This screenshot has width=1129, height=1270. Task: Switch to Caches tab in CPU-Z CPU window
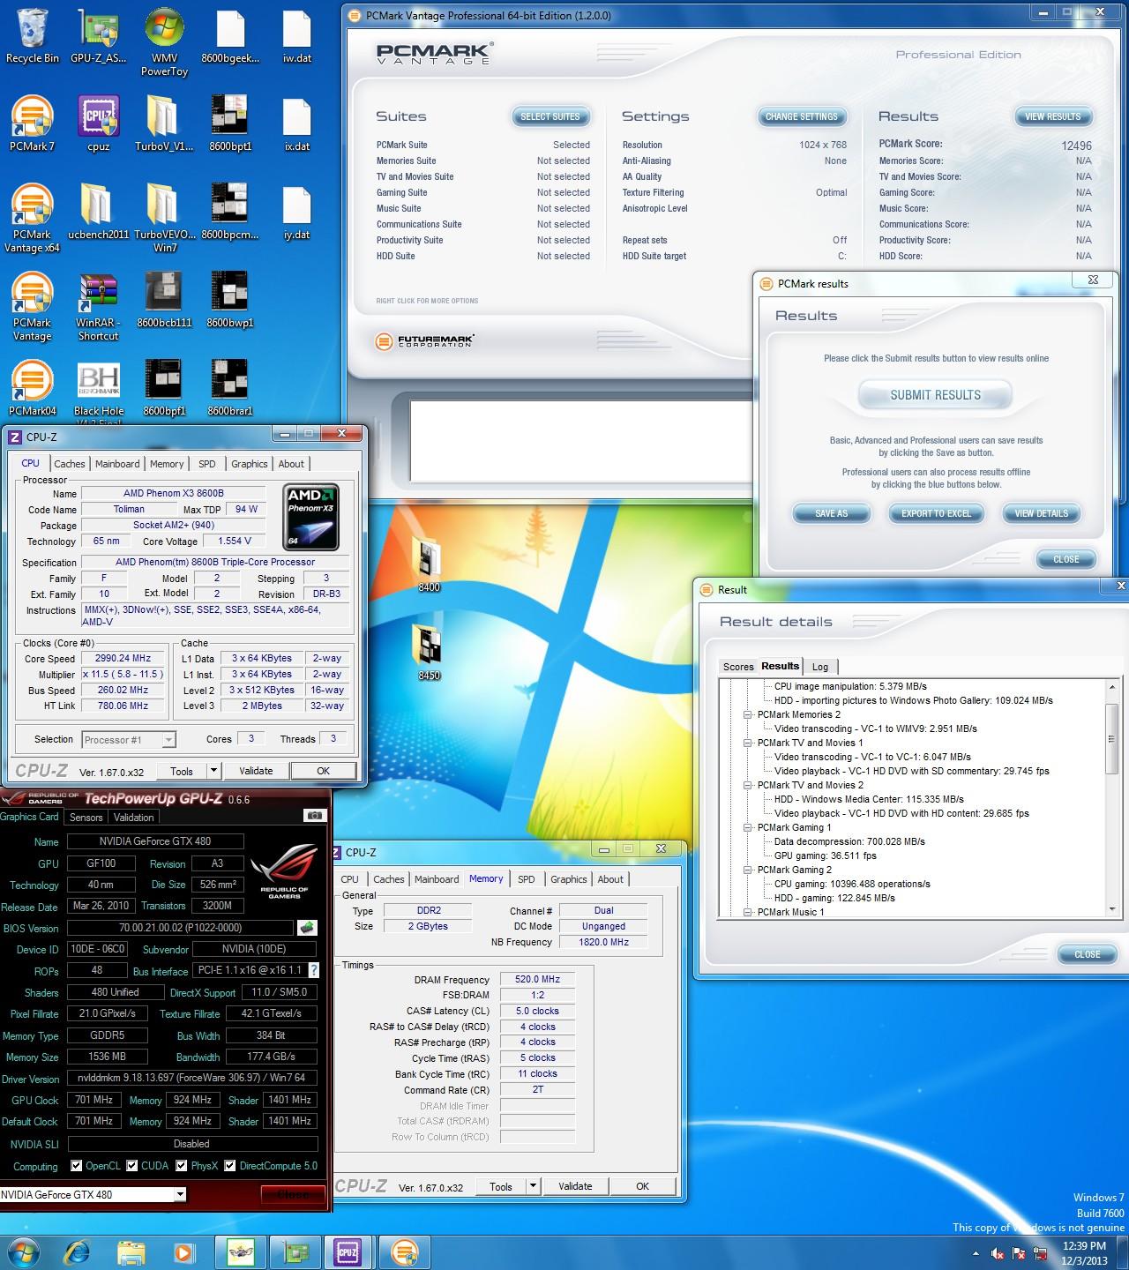(70, 464)
